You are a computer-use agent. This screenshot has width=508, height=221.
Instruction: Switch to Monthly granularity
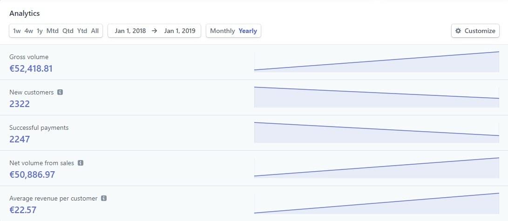(223, 31)
